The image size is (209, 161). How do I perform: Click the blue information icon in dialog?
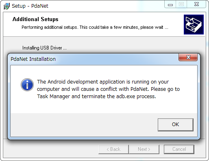27,85
